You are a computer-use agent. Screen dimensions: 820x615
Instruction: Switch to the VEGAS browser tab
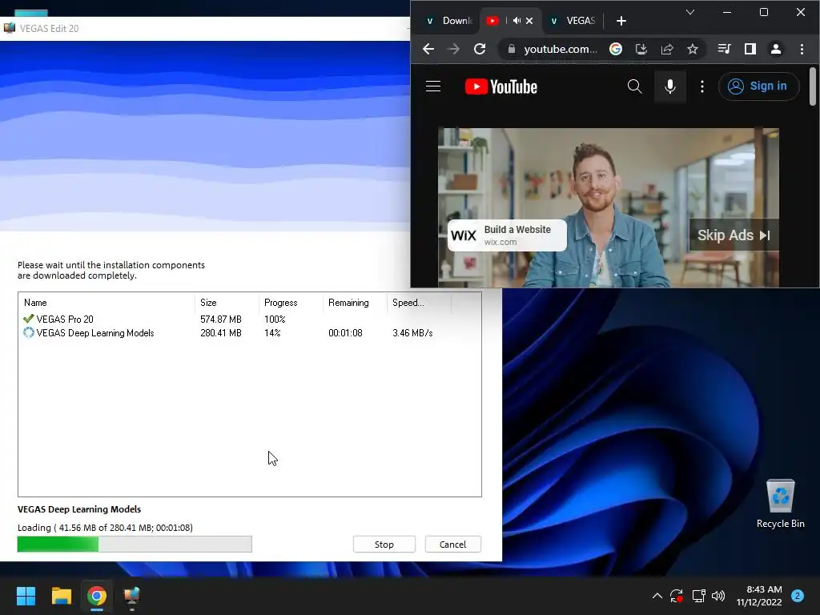pyautogui.click(x=573, y=21)
